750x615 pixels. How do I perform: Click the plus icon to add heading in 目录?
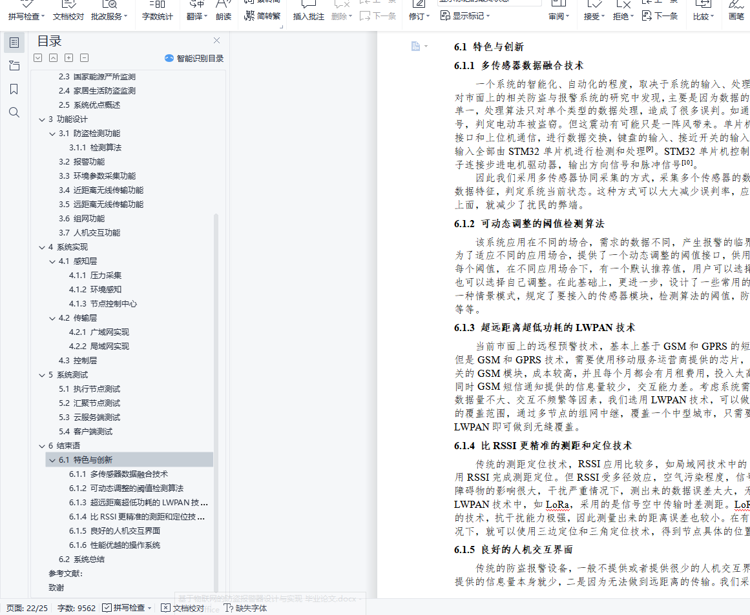tap(69, 58)
